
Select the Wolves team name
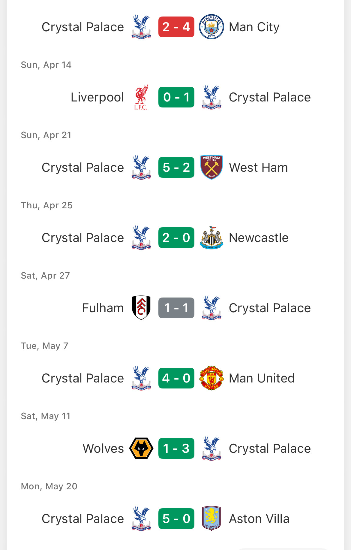pos(103,449)
